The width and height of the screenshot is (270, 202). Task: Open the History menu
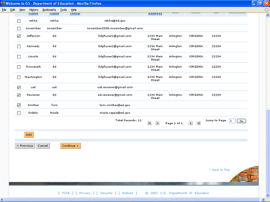[x=34, y=10]
